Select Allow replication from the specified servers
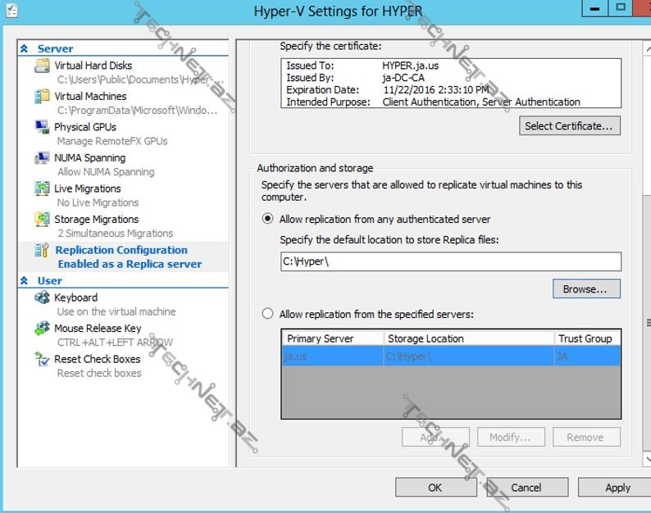 pos(267,314)
